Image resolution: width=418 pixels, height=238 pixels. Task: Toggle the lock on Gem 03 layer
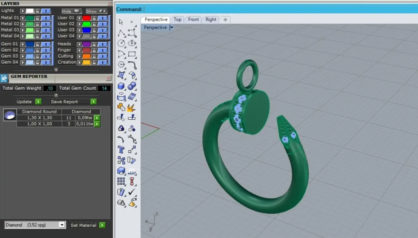pyautogui.click(x=38, y=57)
